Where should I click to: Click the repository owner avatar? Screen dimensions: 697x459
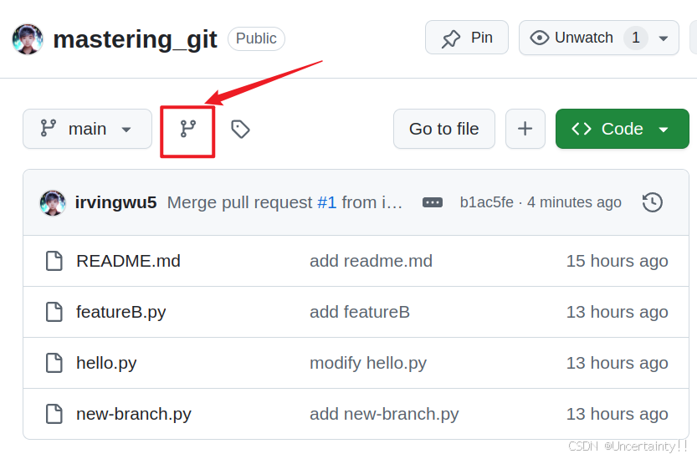[28, 39]
